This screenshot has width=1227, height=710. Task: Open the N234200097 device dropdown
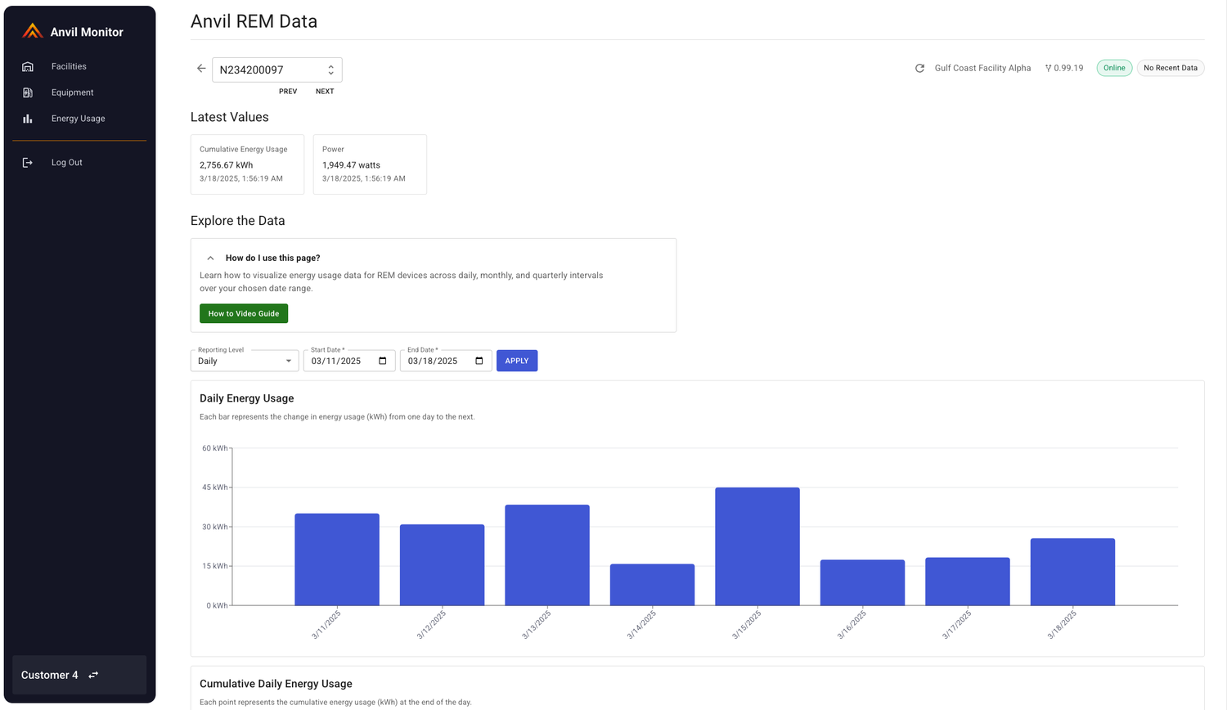tap(276, 70)
